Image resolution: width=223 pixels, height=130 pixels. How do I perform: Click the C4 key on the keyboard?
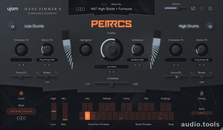point(160,116)
